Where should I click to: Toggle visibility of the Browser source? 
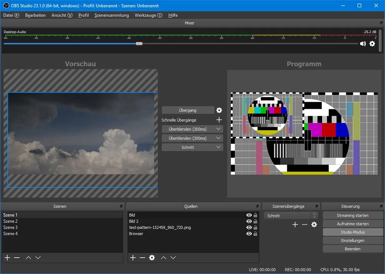(x=249, y=234)
